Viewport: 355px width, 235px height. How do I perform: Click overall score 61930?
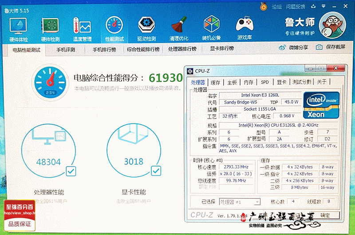click(x=166, y=78)
